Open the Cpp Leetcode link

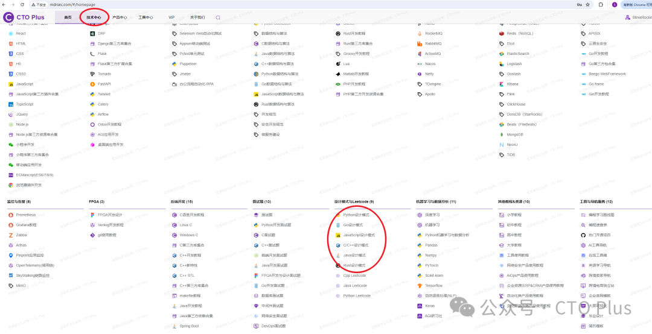click(x=355, y=276)
